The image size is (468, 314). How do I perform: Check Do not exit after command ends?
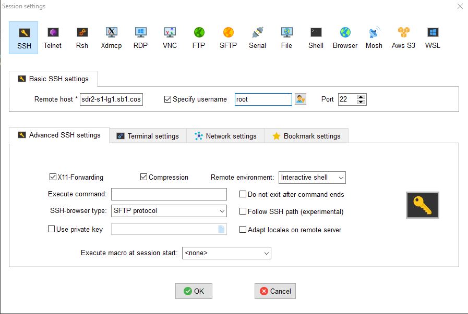coord(243,194)
